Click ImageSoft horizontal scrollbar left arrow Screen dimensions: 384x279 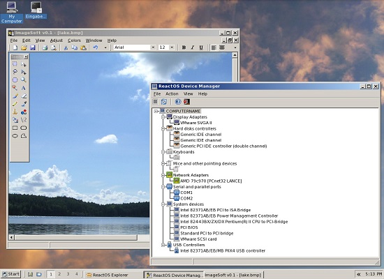click(11, 237)
